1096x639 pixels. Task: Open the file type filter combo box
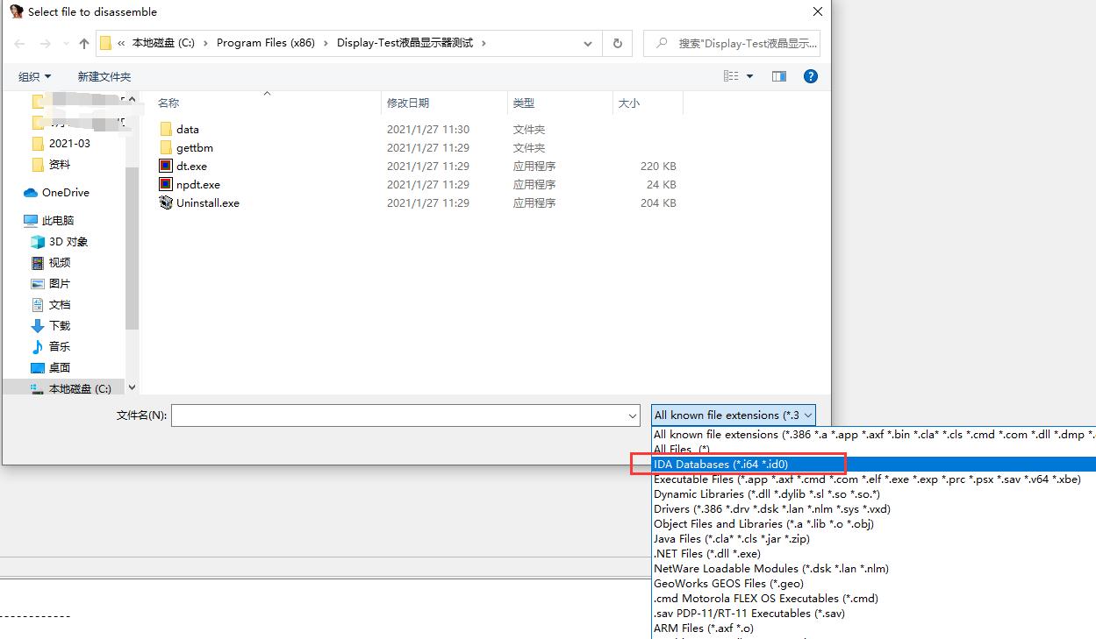(734, 415)
